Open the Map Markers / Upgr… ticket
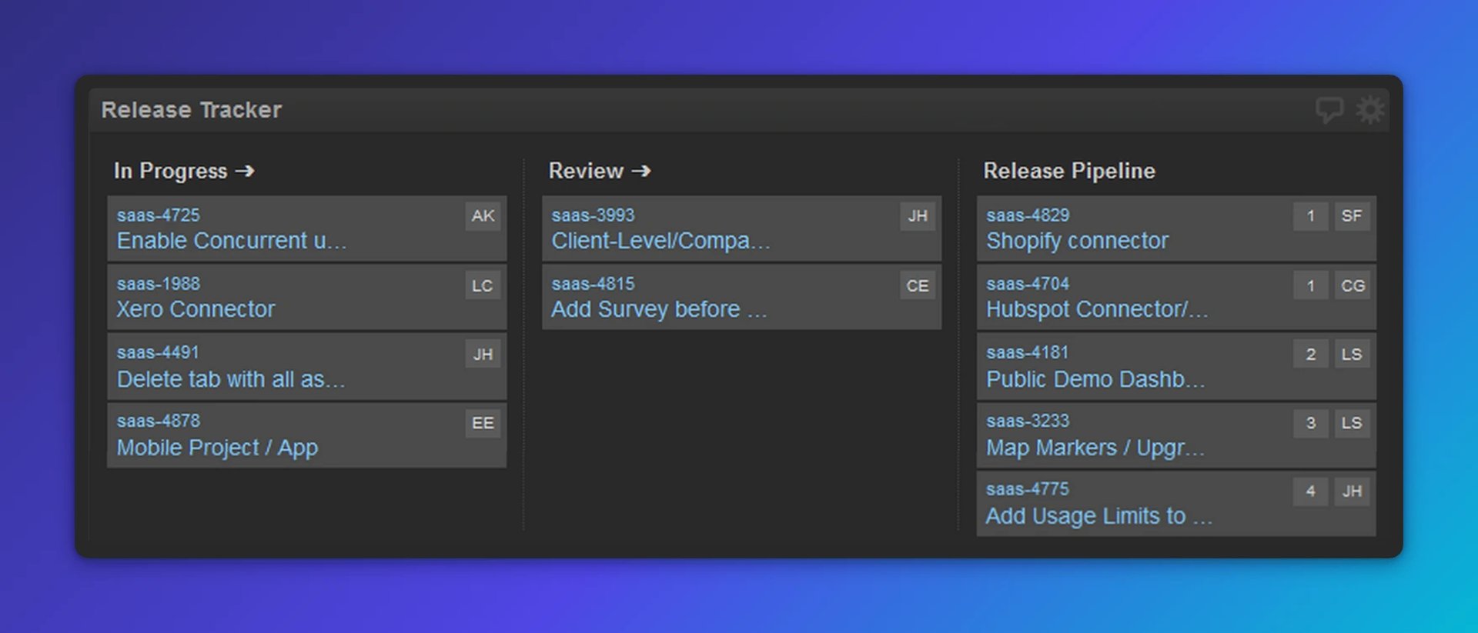This screenshot has width=1478, height=633. point(1095,448)
